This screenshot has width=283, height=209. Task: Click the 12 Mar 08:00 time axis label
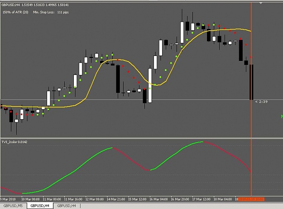tap(94, 199)
